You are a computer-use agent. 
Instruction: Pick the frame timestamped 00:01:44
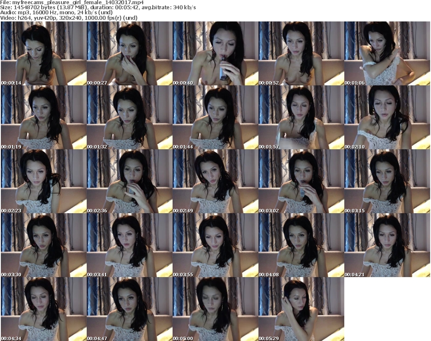(215, 117)
